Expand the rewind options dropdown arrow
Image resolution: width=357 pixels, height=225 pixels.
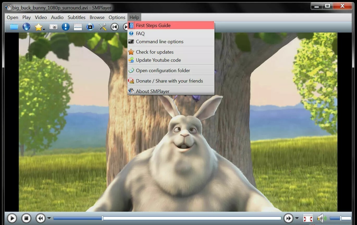pyautogui.click(x=49, y=218)
